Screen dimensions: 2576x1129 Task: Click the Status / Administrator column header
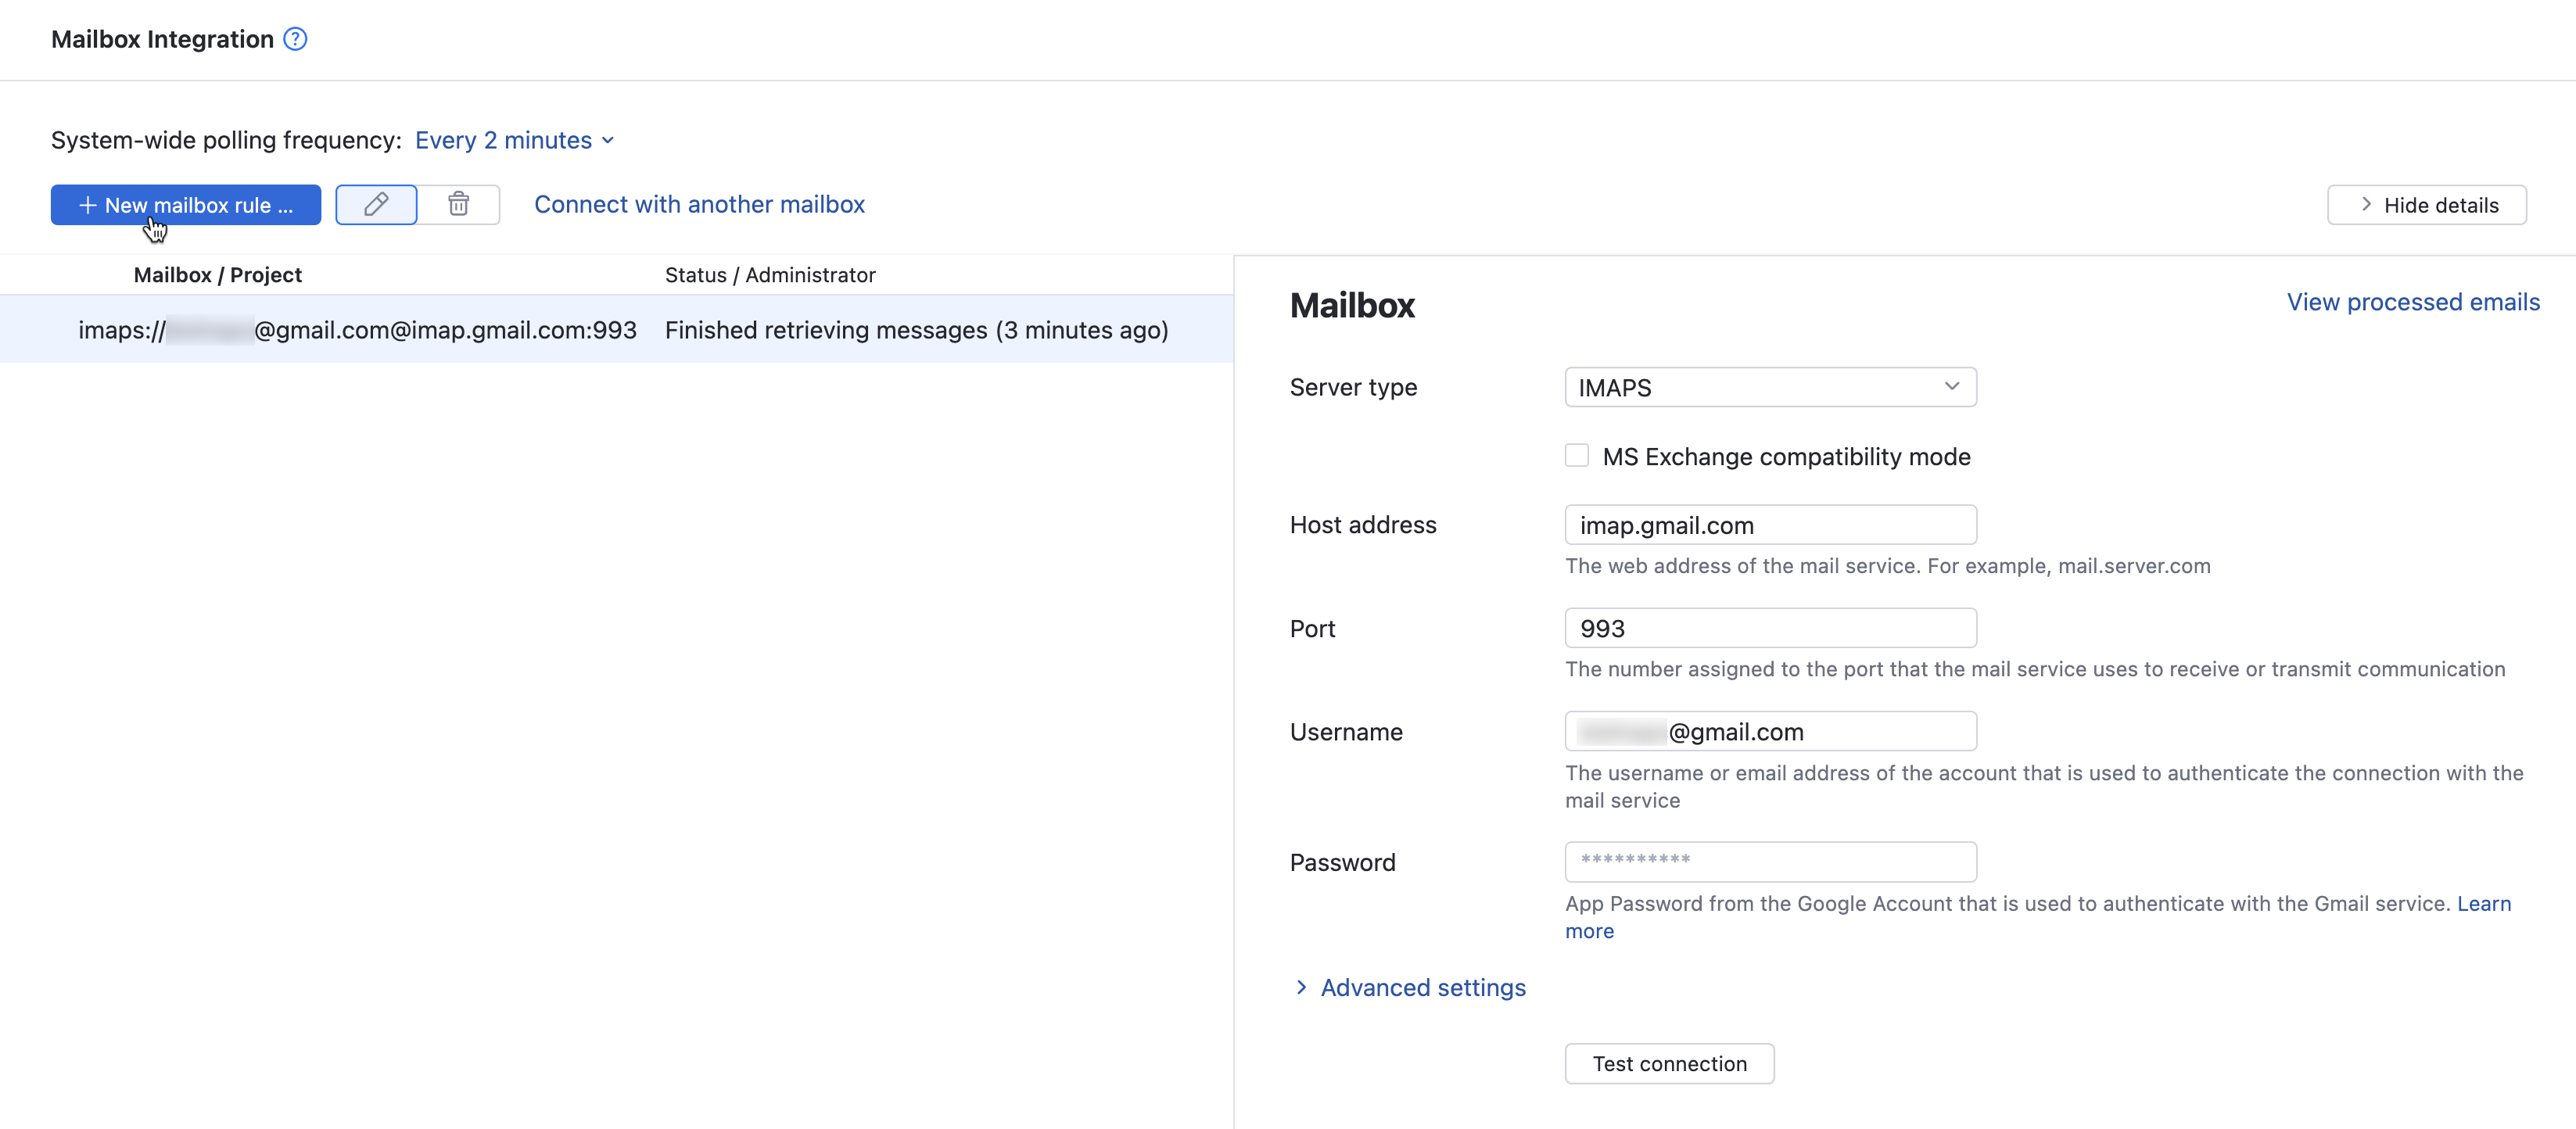769,275
